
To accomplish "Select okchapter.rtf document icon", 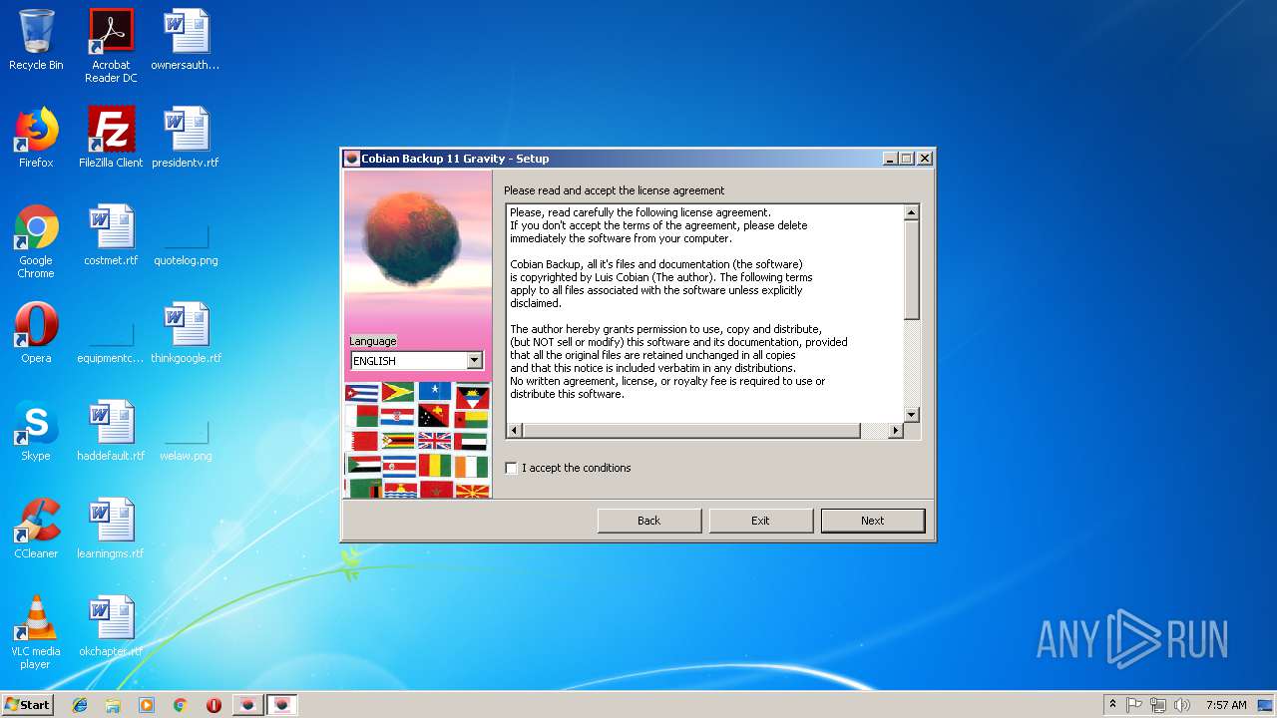I will 111,626.
